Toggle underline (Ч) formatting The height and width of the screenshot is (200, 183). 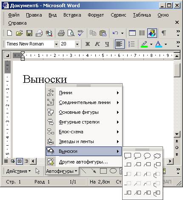click(107, 44)
